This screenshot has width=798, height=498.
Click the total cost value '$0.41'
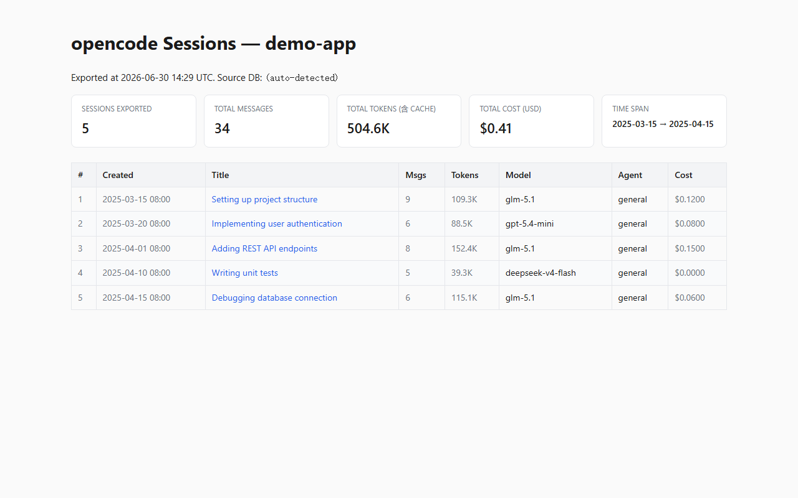(x=496, y=128)
